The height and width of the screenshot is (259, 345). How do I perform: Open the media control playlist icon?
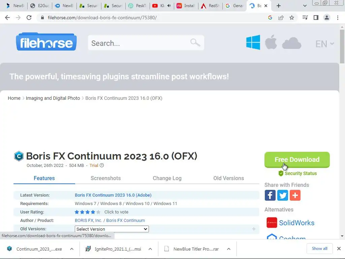coord(305,18)
